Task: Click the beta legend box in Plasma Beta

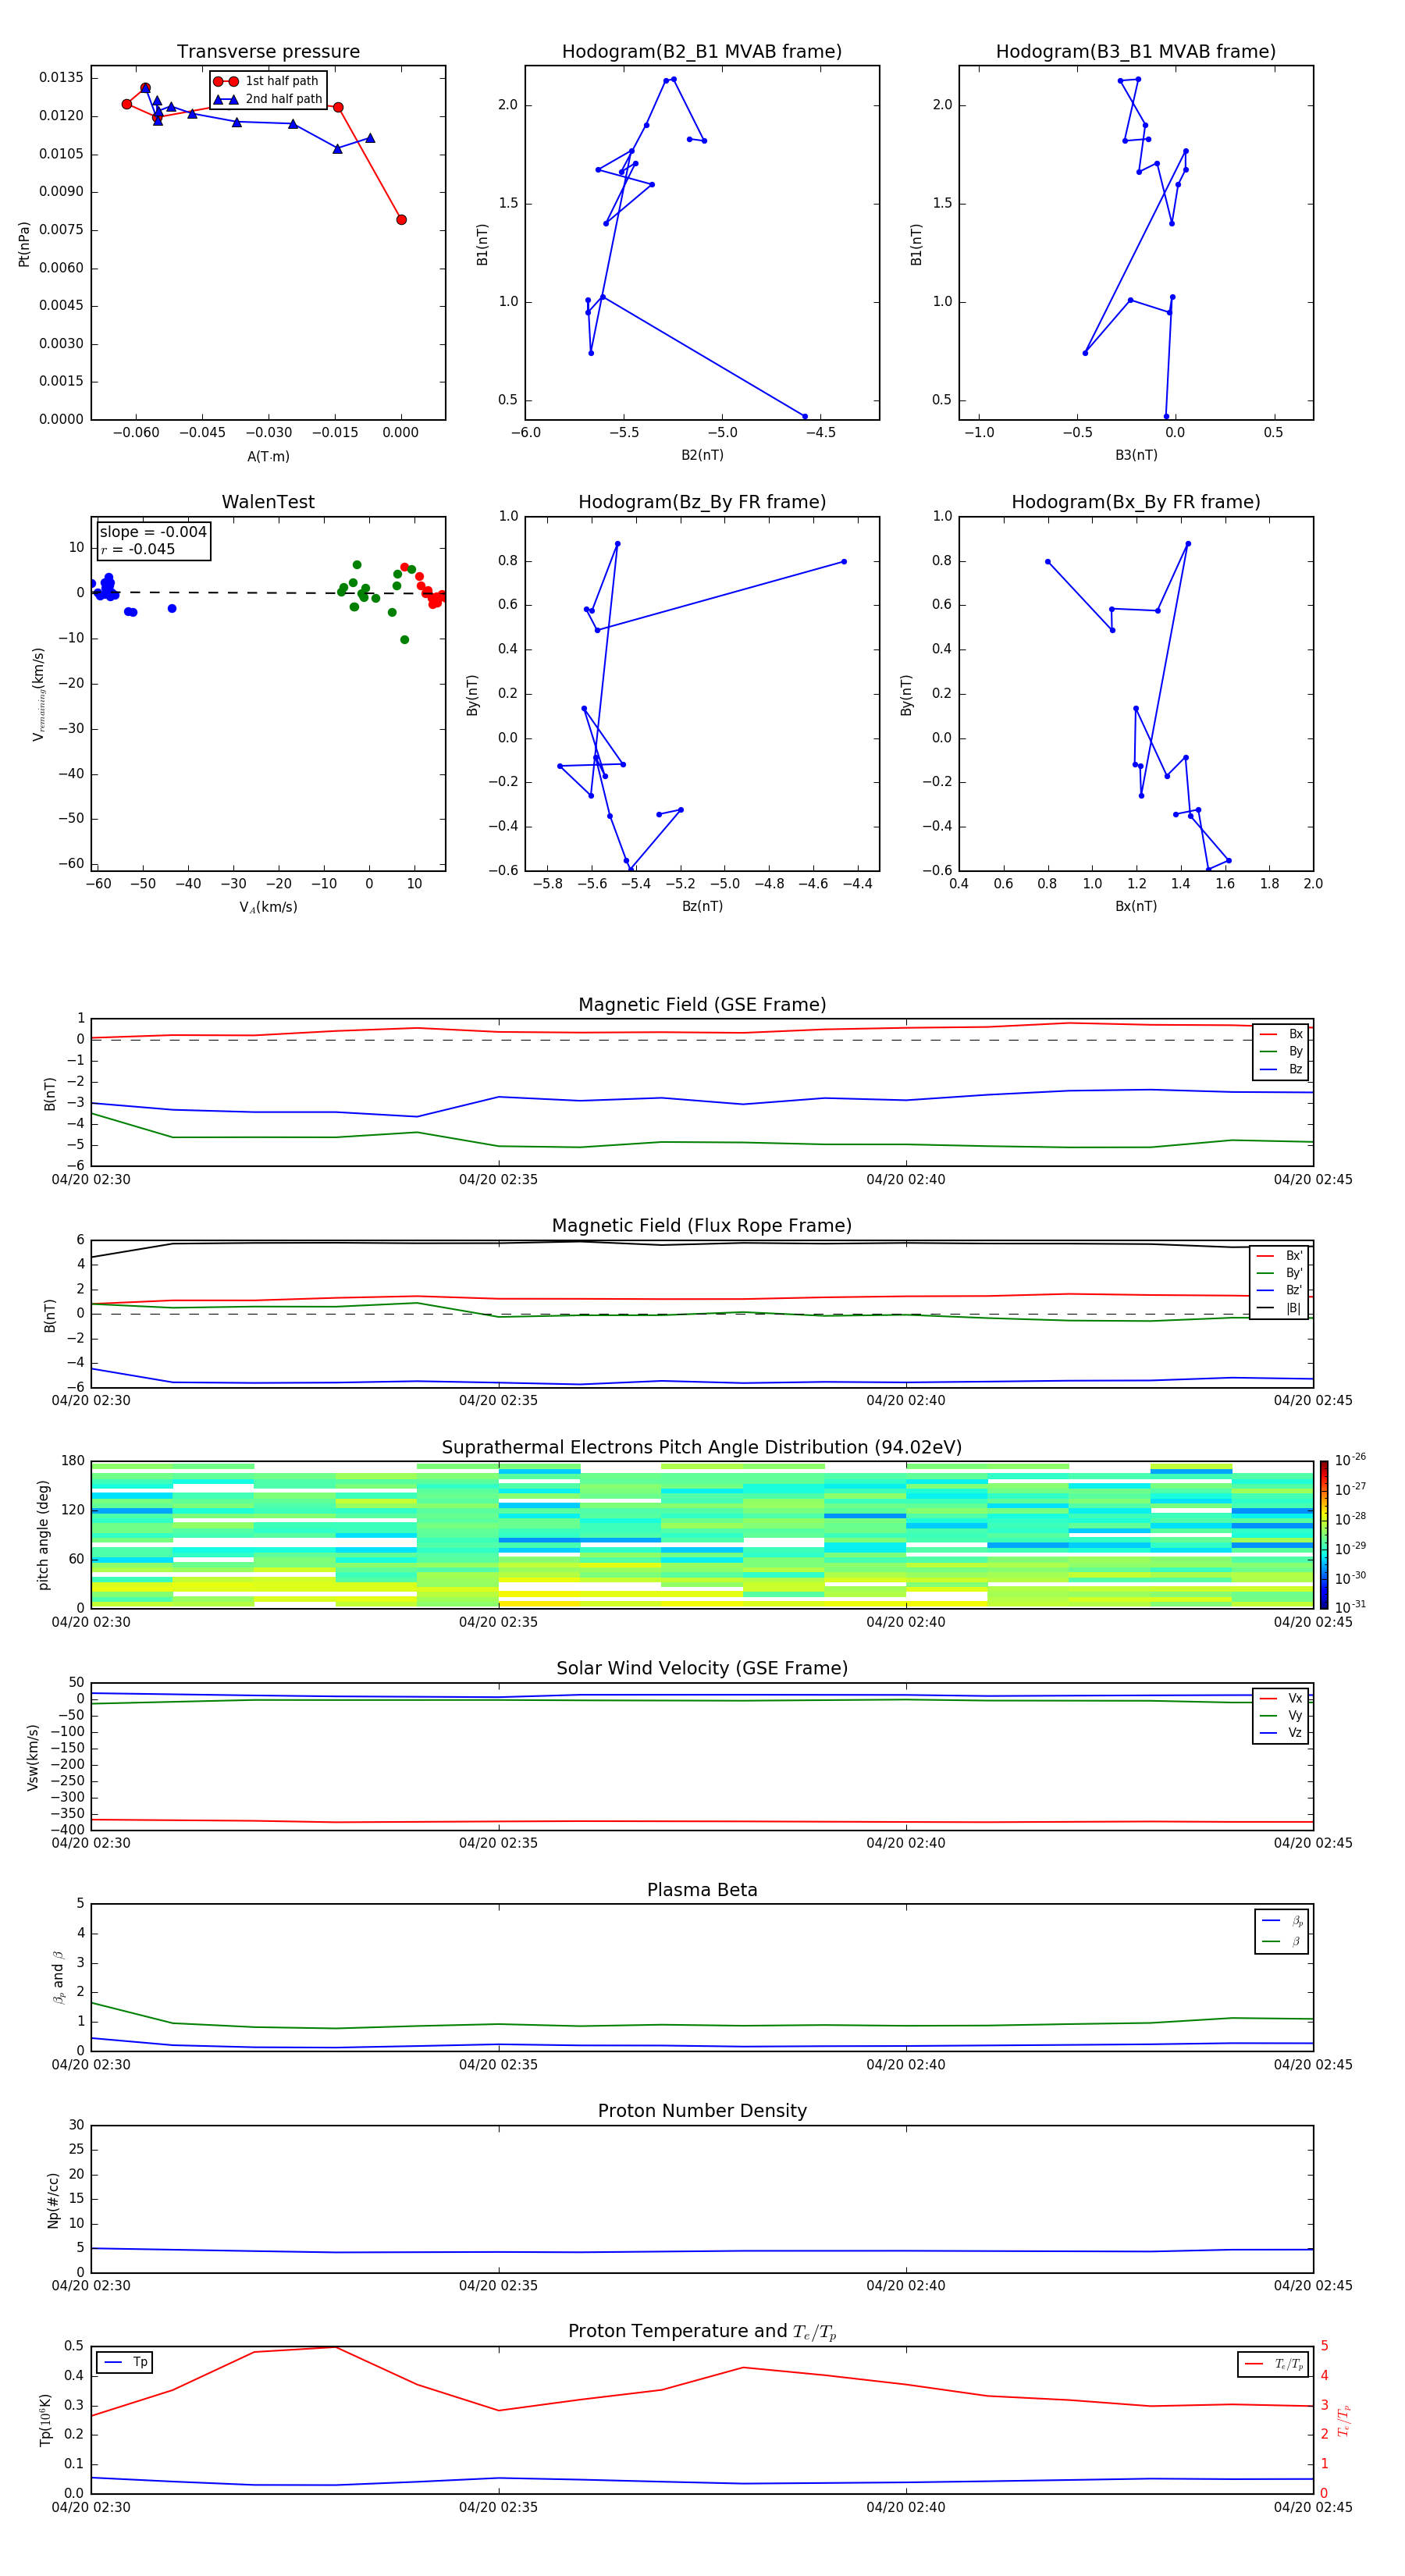Action: (1281, 1931)
